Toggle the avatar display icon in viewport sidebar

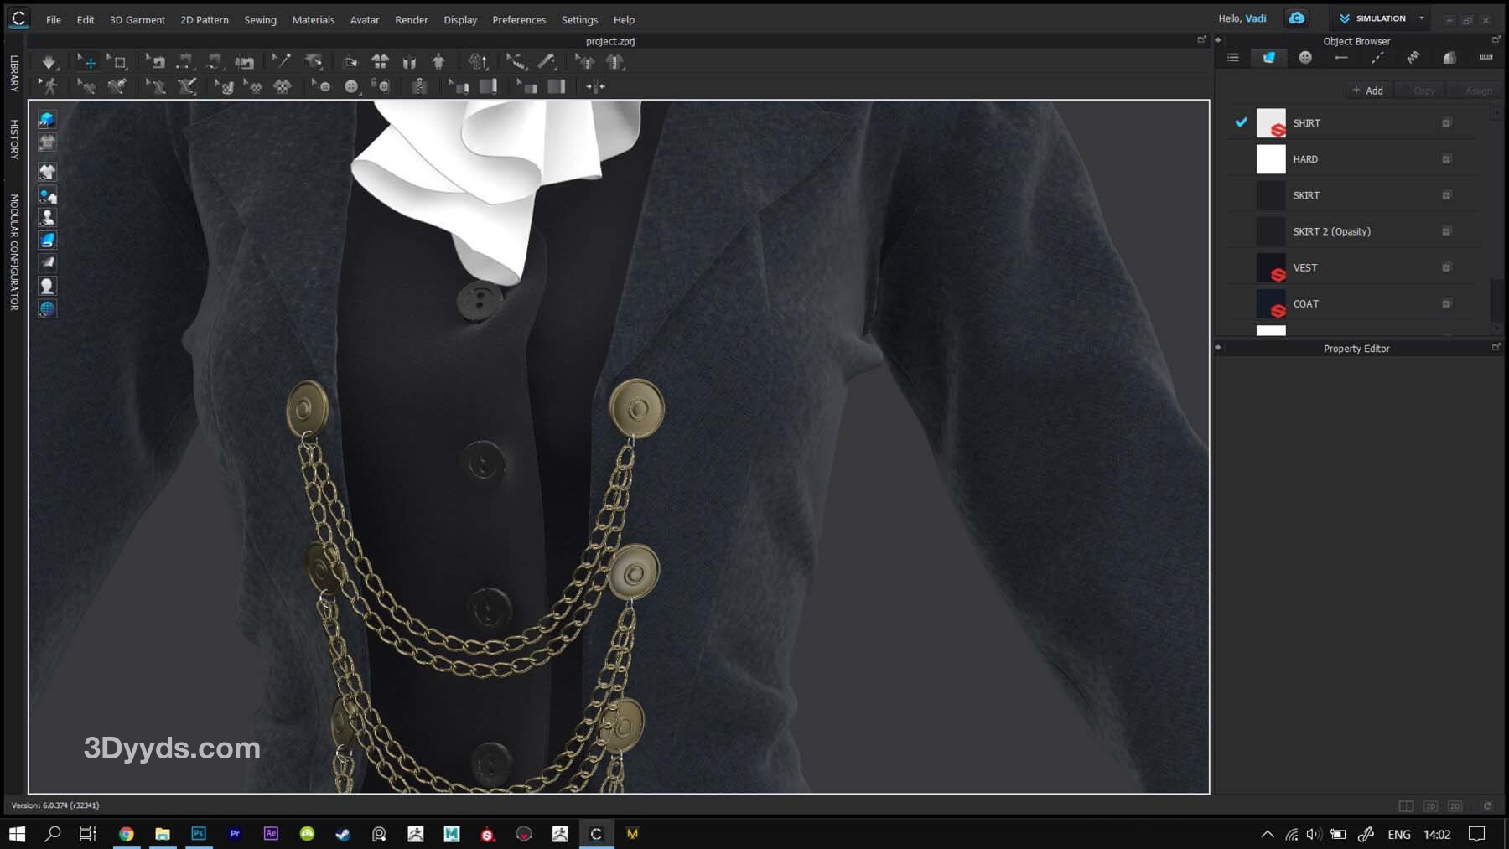point(47,217)
